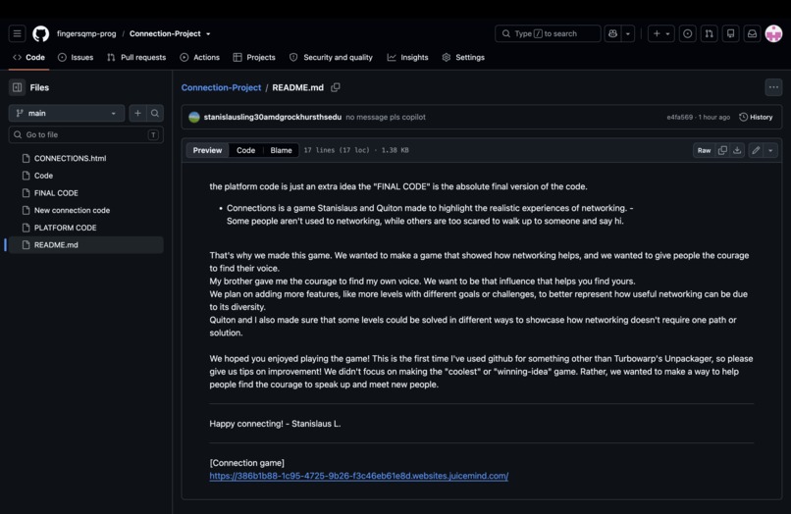The image size is (791, 514).
Task: Search files with magnifier icon
Action: pyautogui.click(x=155, y=114)
